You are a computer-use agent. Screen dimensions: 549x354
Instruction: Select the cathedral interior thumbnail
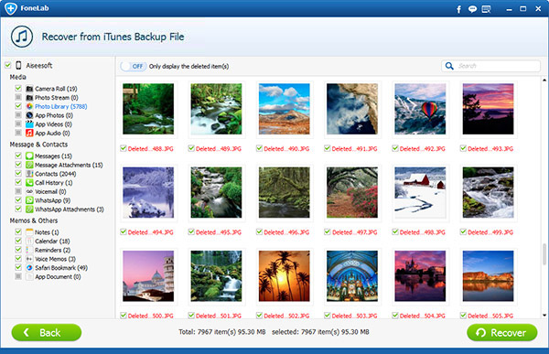[352, 276]
